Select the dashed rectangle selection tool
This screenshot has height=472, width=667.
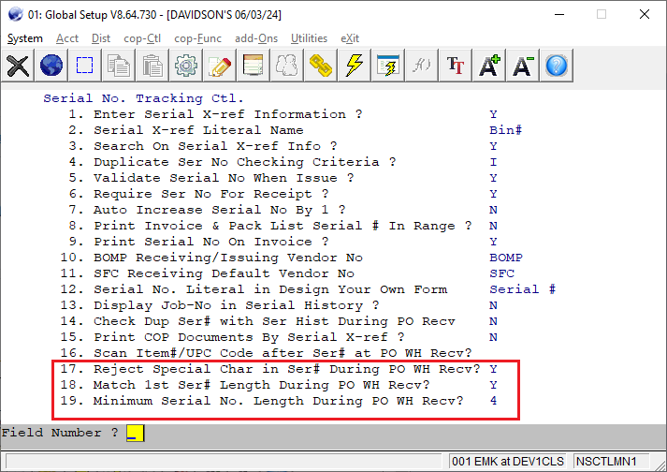point(84,66)
